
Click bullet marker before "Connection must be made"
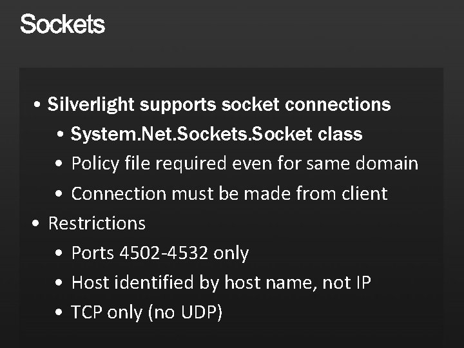59,194
